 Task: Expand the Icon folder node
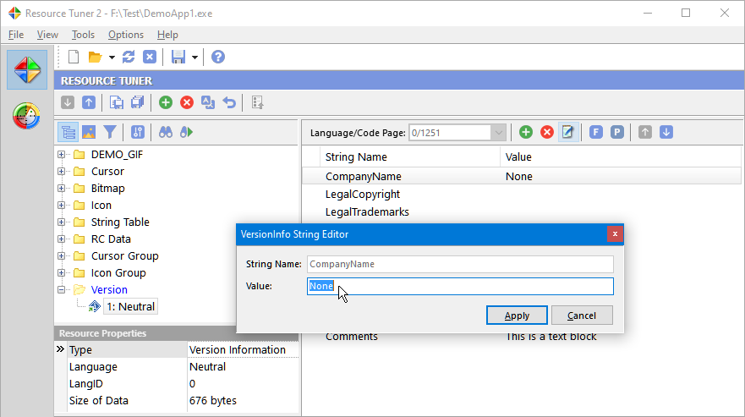pyautogui.click(x=61, y=206)
